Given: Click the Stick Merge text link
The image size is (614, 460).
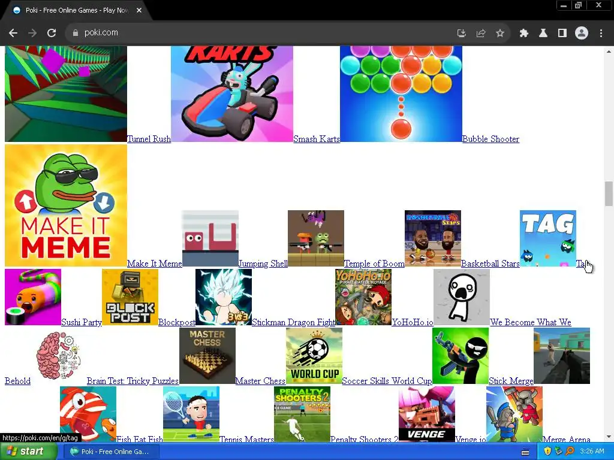Looking at the screenshot, I should click(511, 381).
